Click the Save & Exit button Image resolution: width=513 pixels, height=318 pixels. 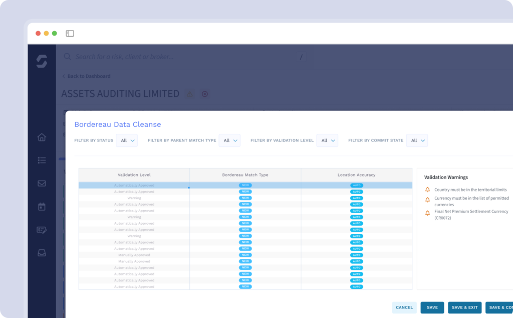[464, 307]
